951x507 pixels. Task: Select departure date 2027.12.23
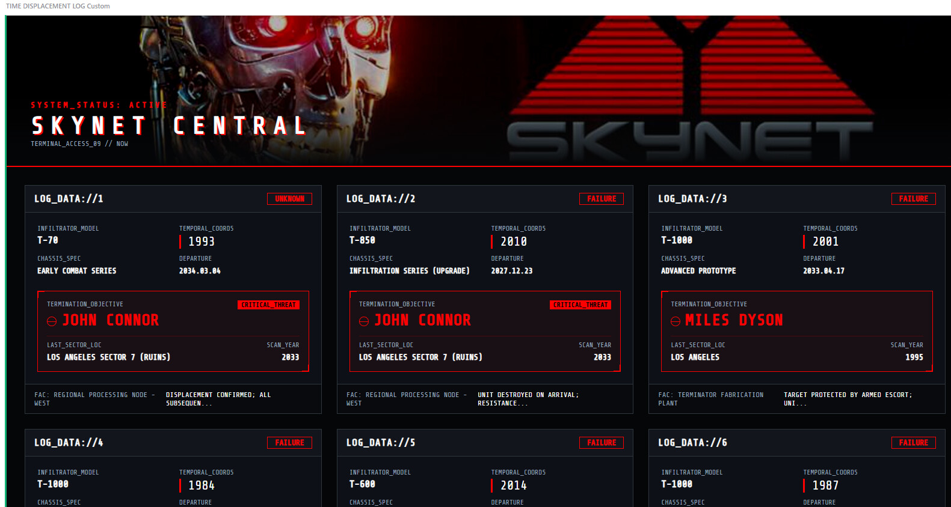point(512,271)
